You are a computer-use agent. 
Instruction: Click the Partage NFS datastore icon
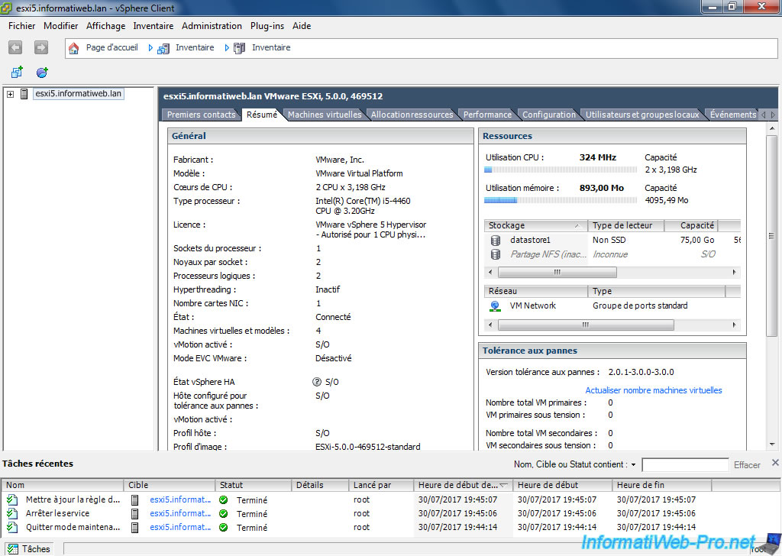pyautogui.click(x=495, y=254)
